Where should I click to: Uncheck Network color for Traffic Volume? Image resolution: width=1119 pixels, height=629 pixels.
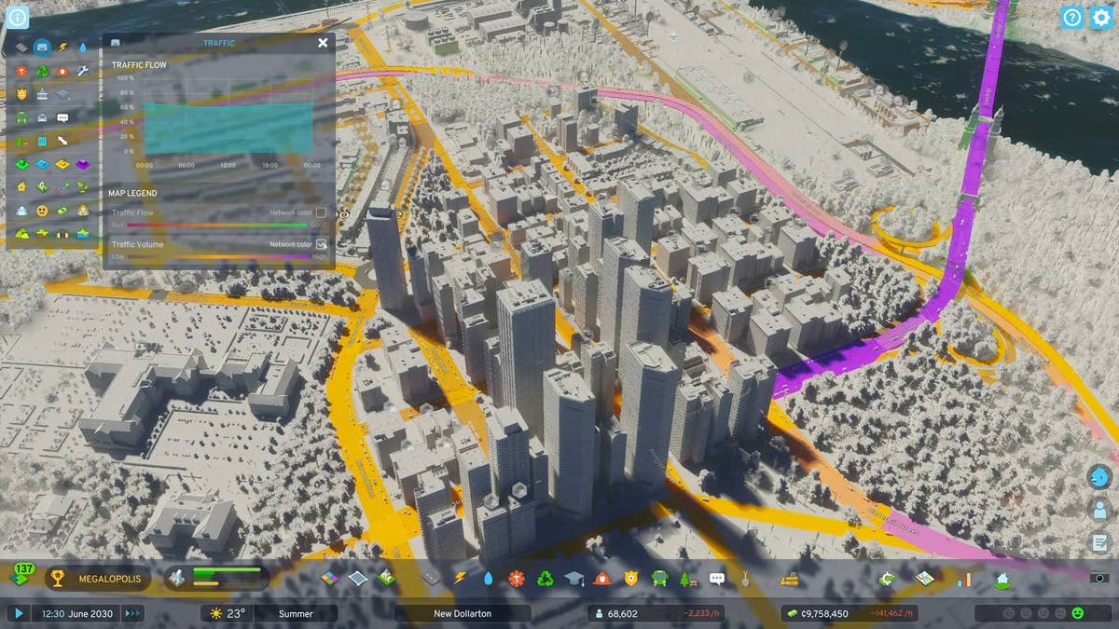pos(322,245)
